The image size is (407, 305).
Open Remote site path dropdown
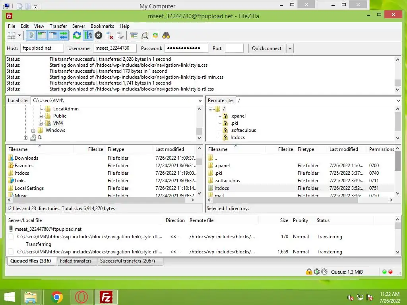(x=398, y=100)
